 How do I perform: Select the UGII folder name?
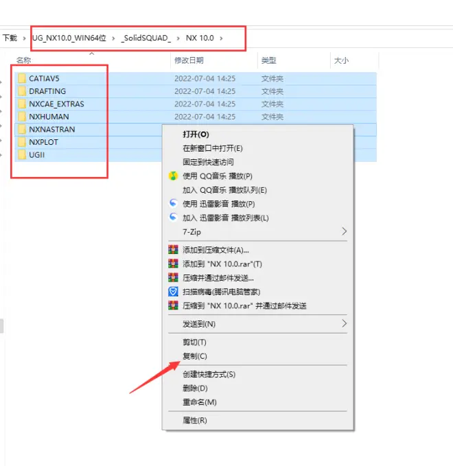(x=36, y=155)
